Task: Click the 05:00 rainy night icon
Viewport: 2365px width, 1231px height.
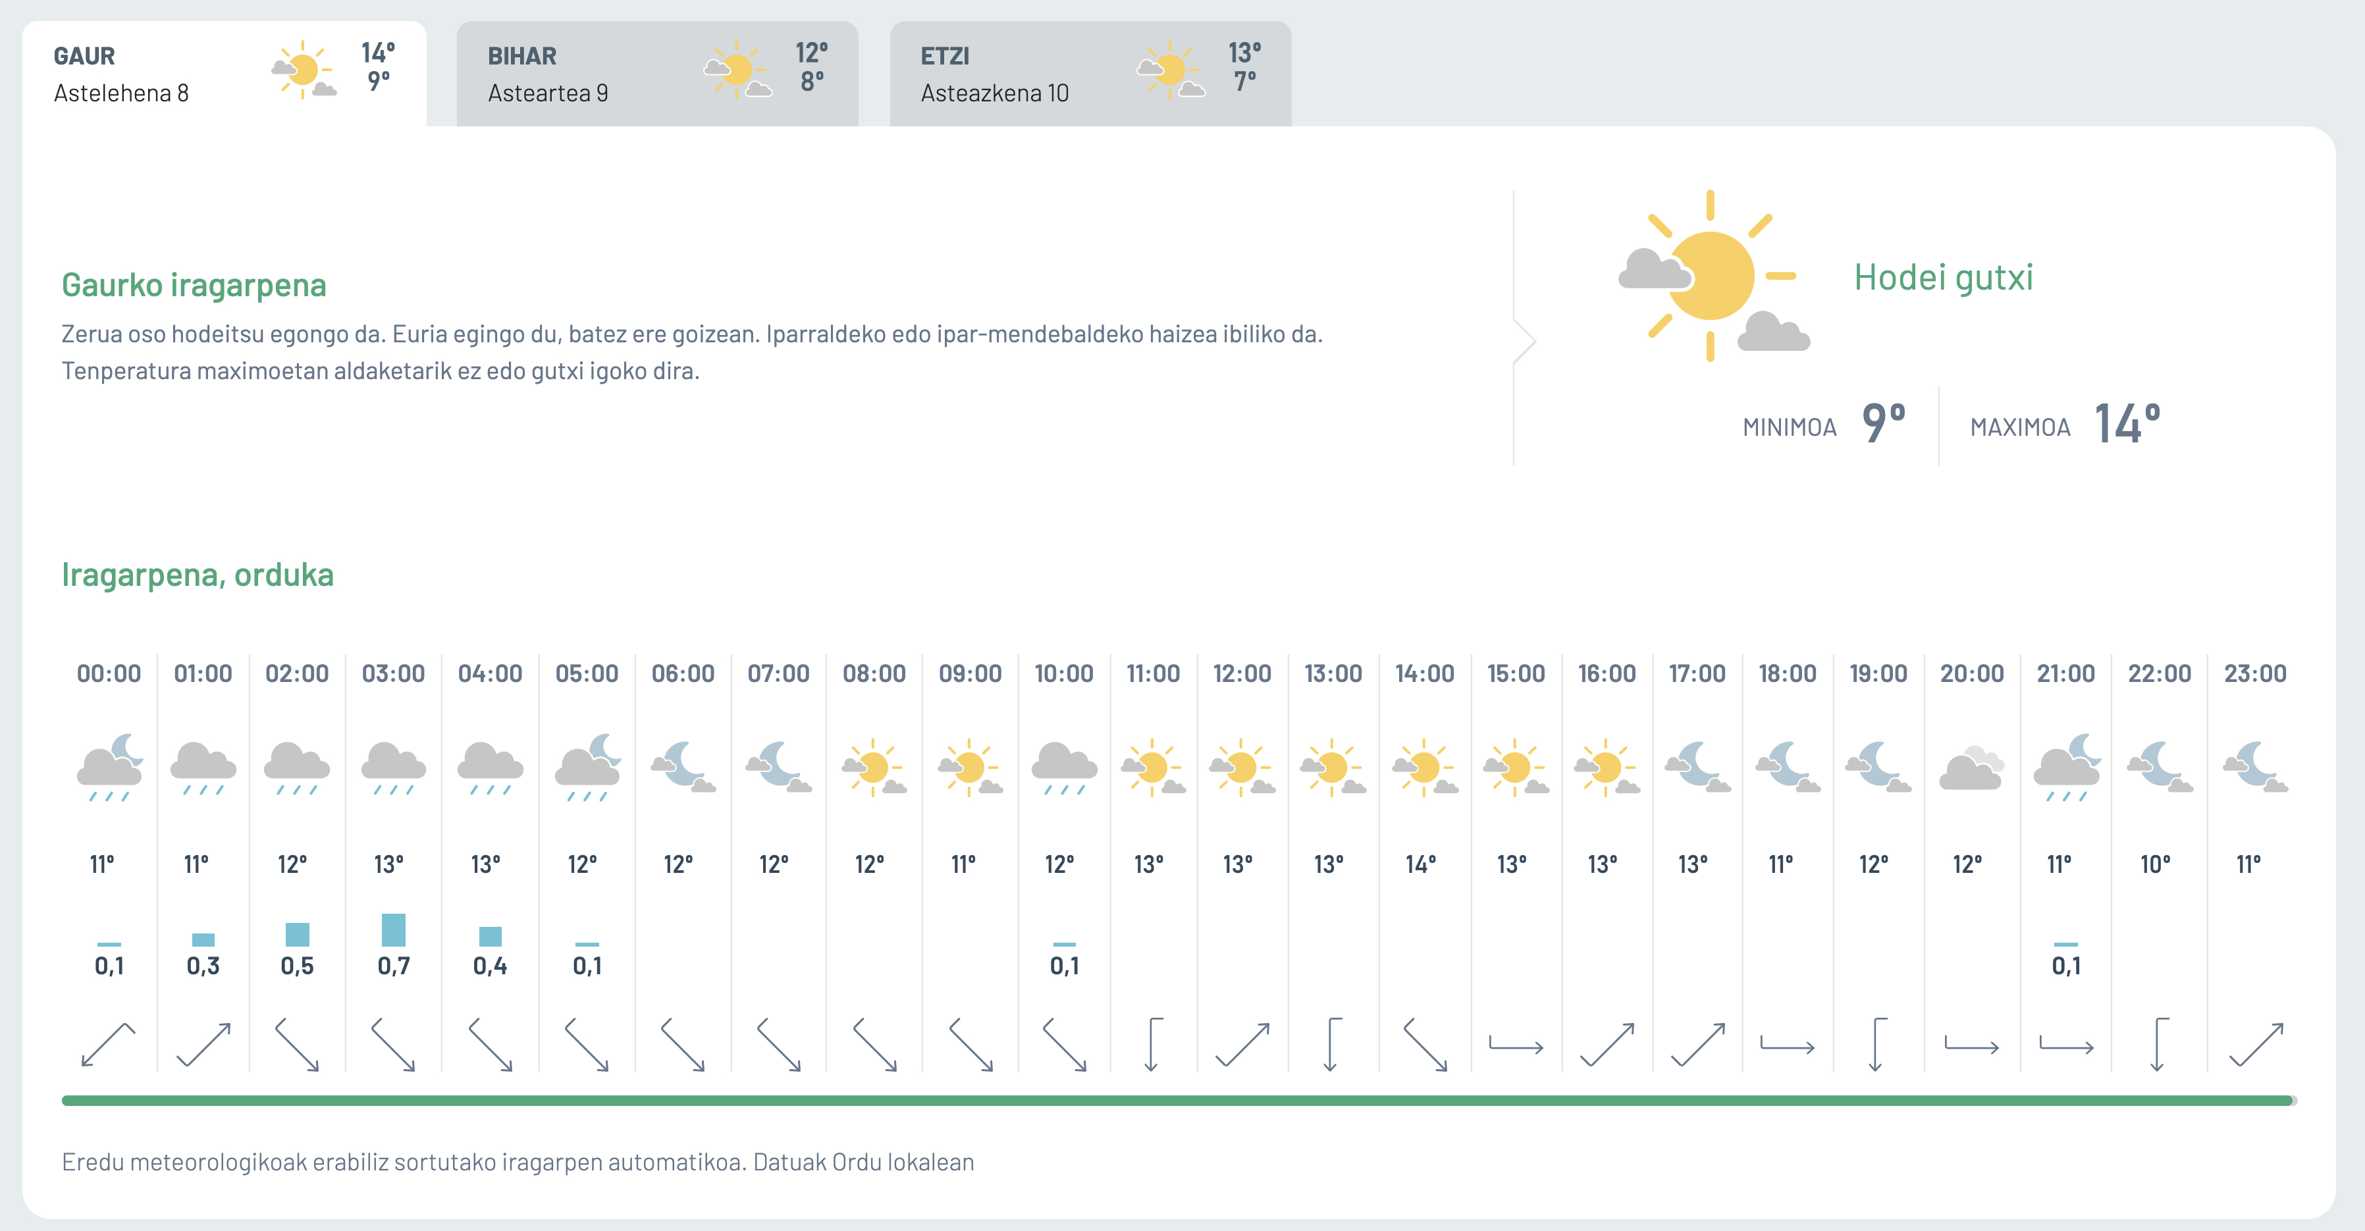Action: click(587, 768)
